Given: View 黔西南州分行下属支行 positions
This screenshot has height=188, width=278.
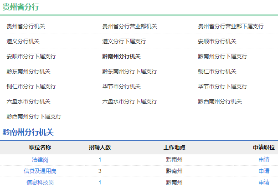Looking at the screenshot, I should (34, 117).
